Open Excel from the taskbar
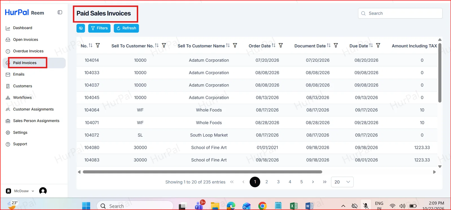This screenshot has height=210, width=451. coord(294,206)
